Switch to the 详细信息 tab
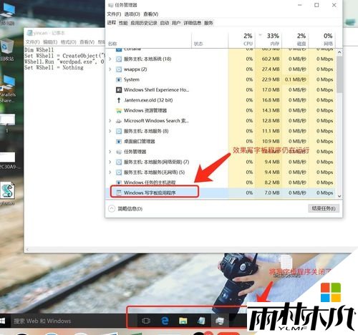 click(x=192, y=23)
